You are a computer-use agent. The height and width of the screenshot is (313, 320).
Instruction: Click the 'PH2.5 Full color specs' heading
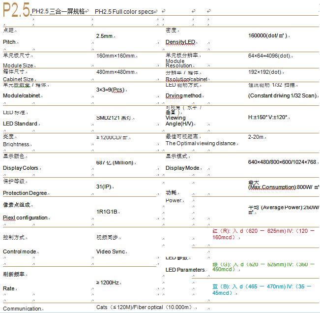[x=124, y=11]
